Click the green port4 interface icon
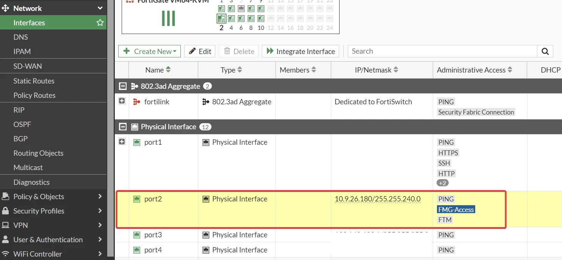This screenshot has width=562, height=260. 137,250
